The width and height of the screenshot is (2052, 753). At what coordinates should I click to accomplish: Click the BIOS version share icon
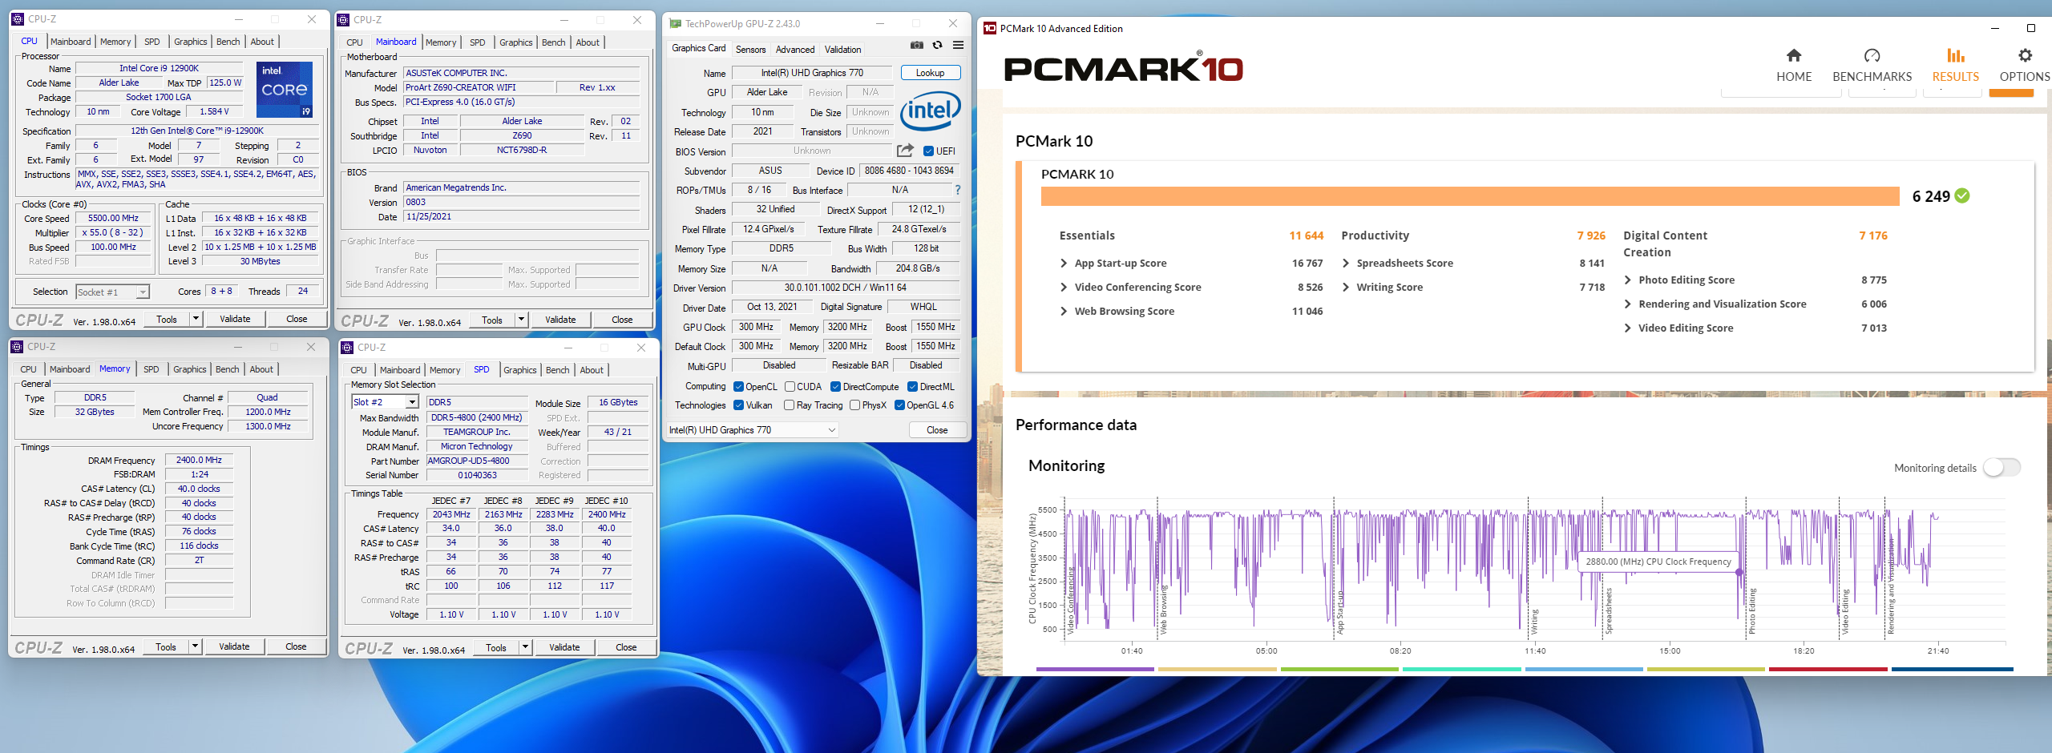tap(905, 151)
